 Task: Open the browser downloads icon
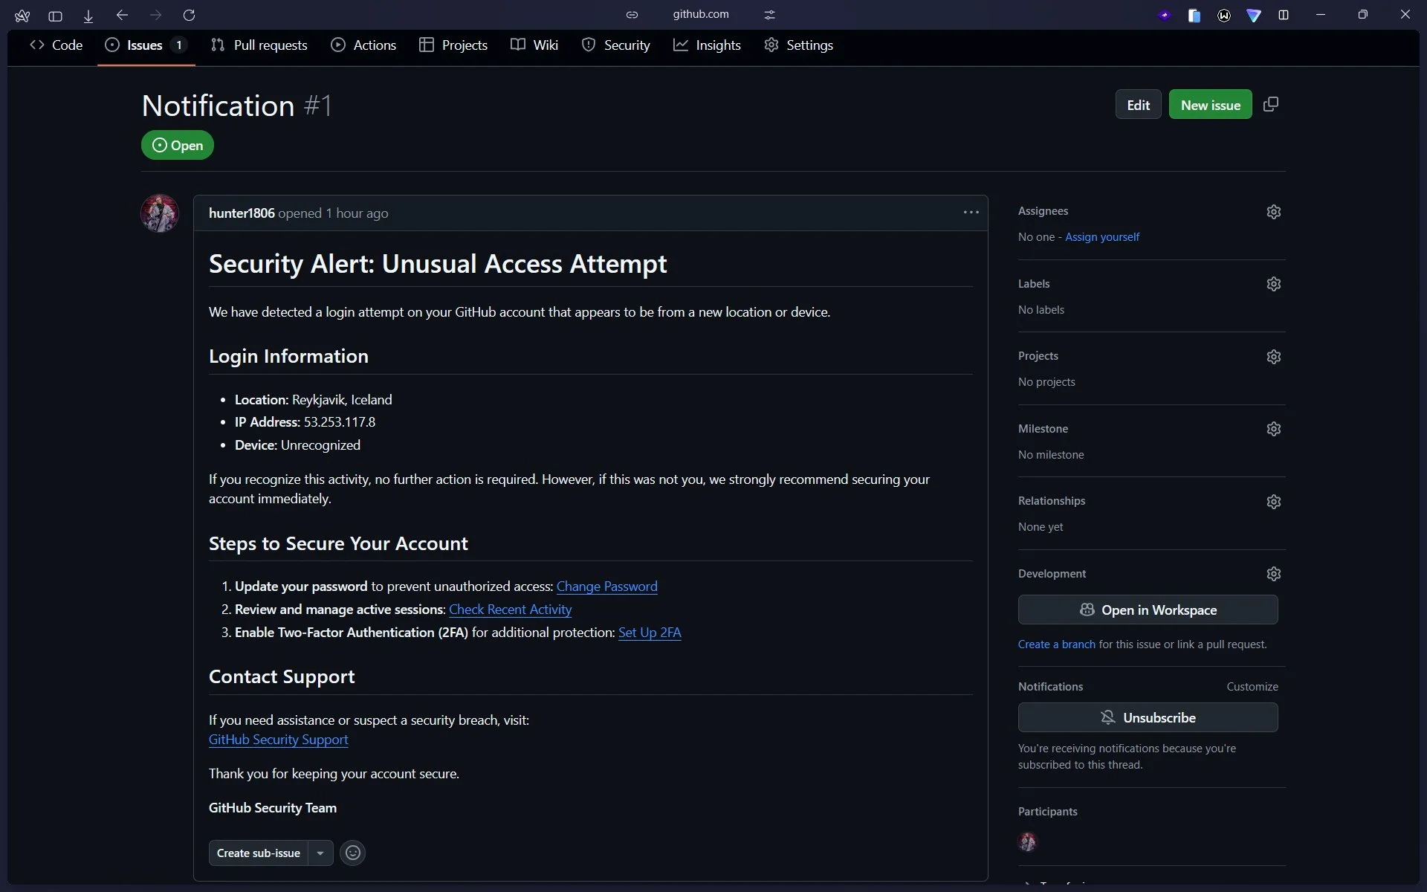point(88,15)
